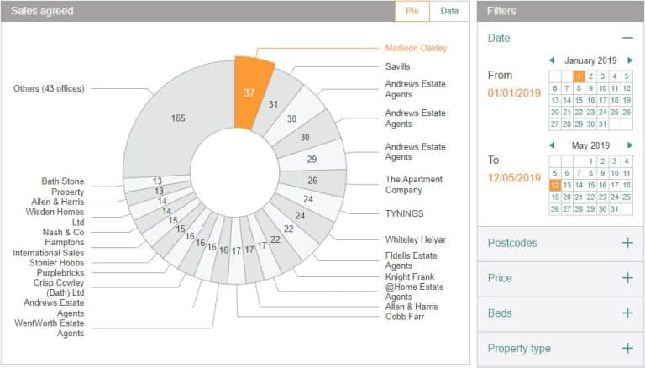This screenshot has height=368, width=645.
Task: Expand the Price filter
Action: 627,278
